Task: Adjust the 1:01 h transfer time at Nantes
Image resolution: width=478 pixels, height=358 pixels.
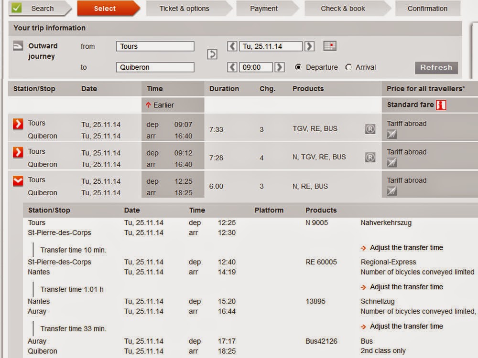Action: 402,287
